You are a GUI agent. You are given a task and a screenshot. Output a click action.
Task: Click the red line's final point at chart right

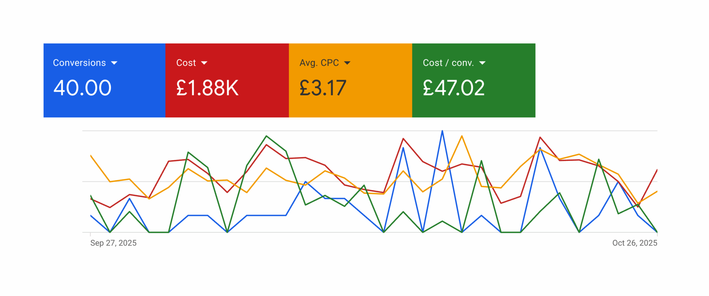pyautogui.click(x=657, y=170)
